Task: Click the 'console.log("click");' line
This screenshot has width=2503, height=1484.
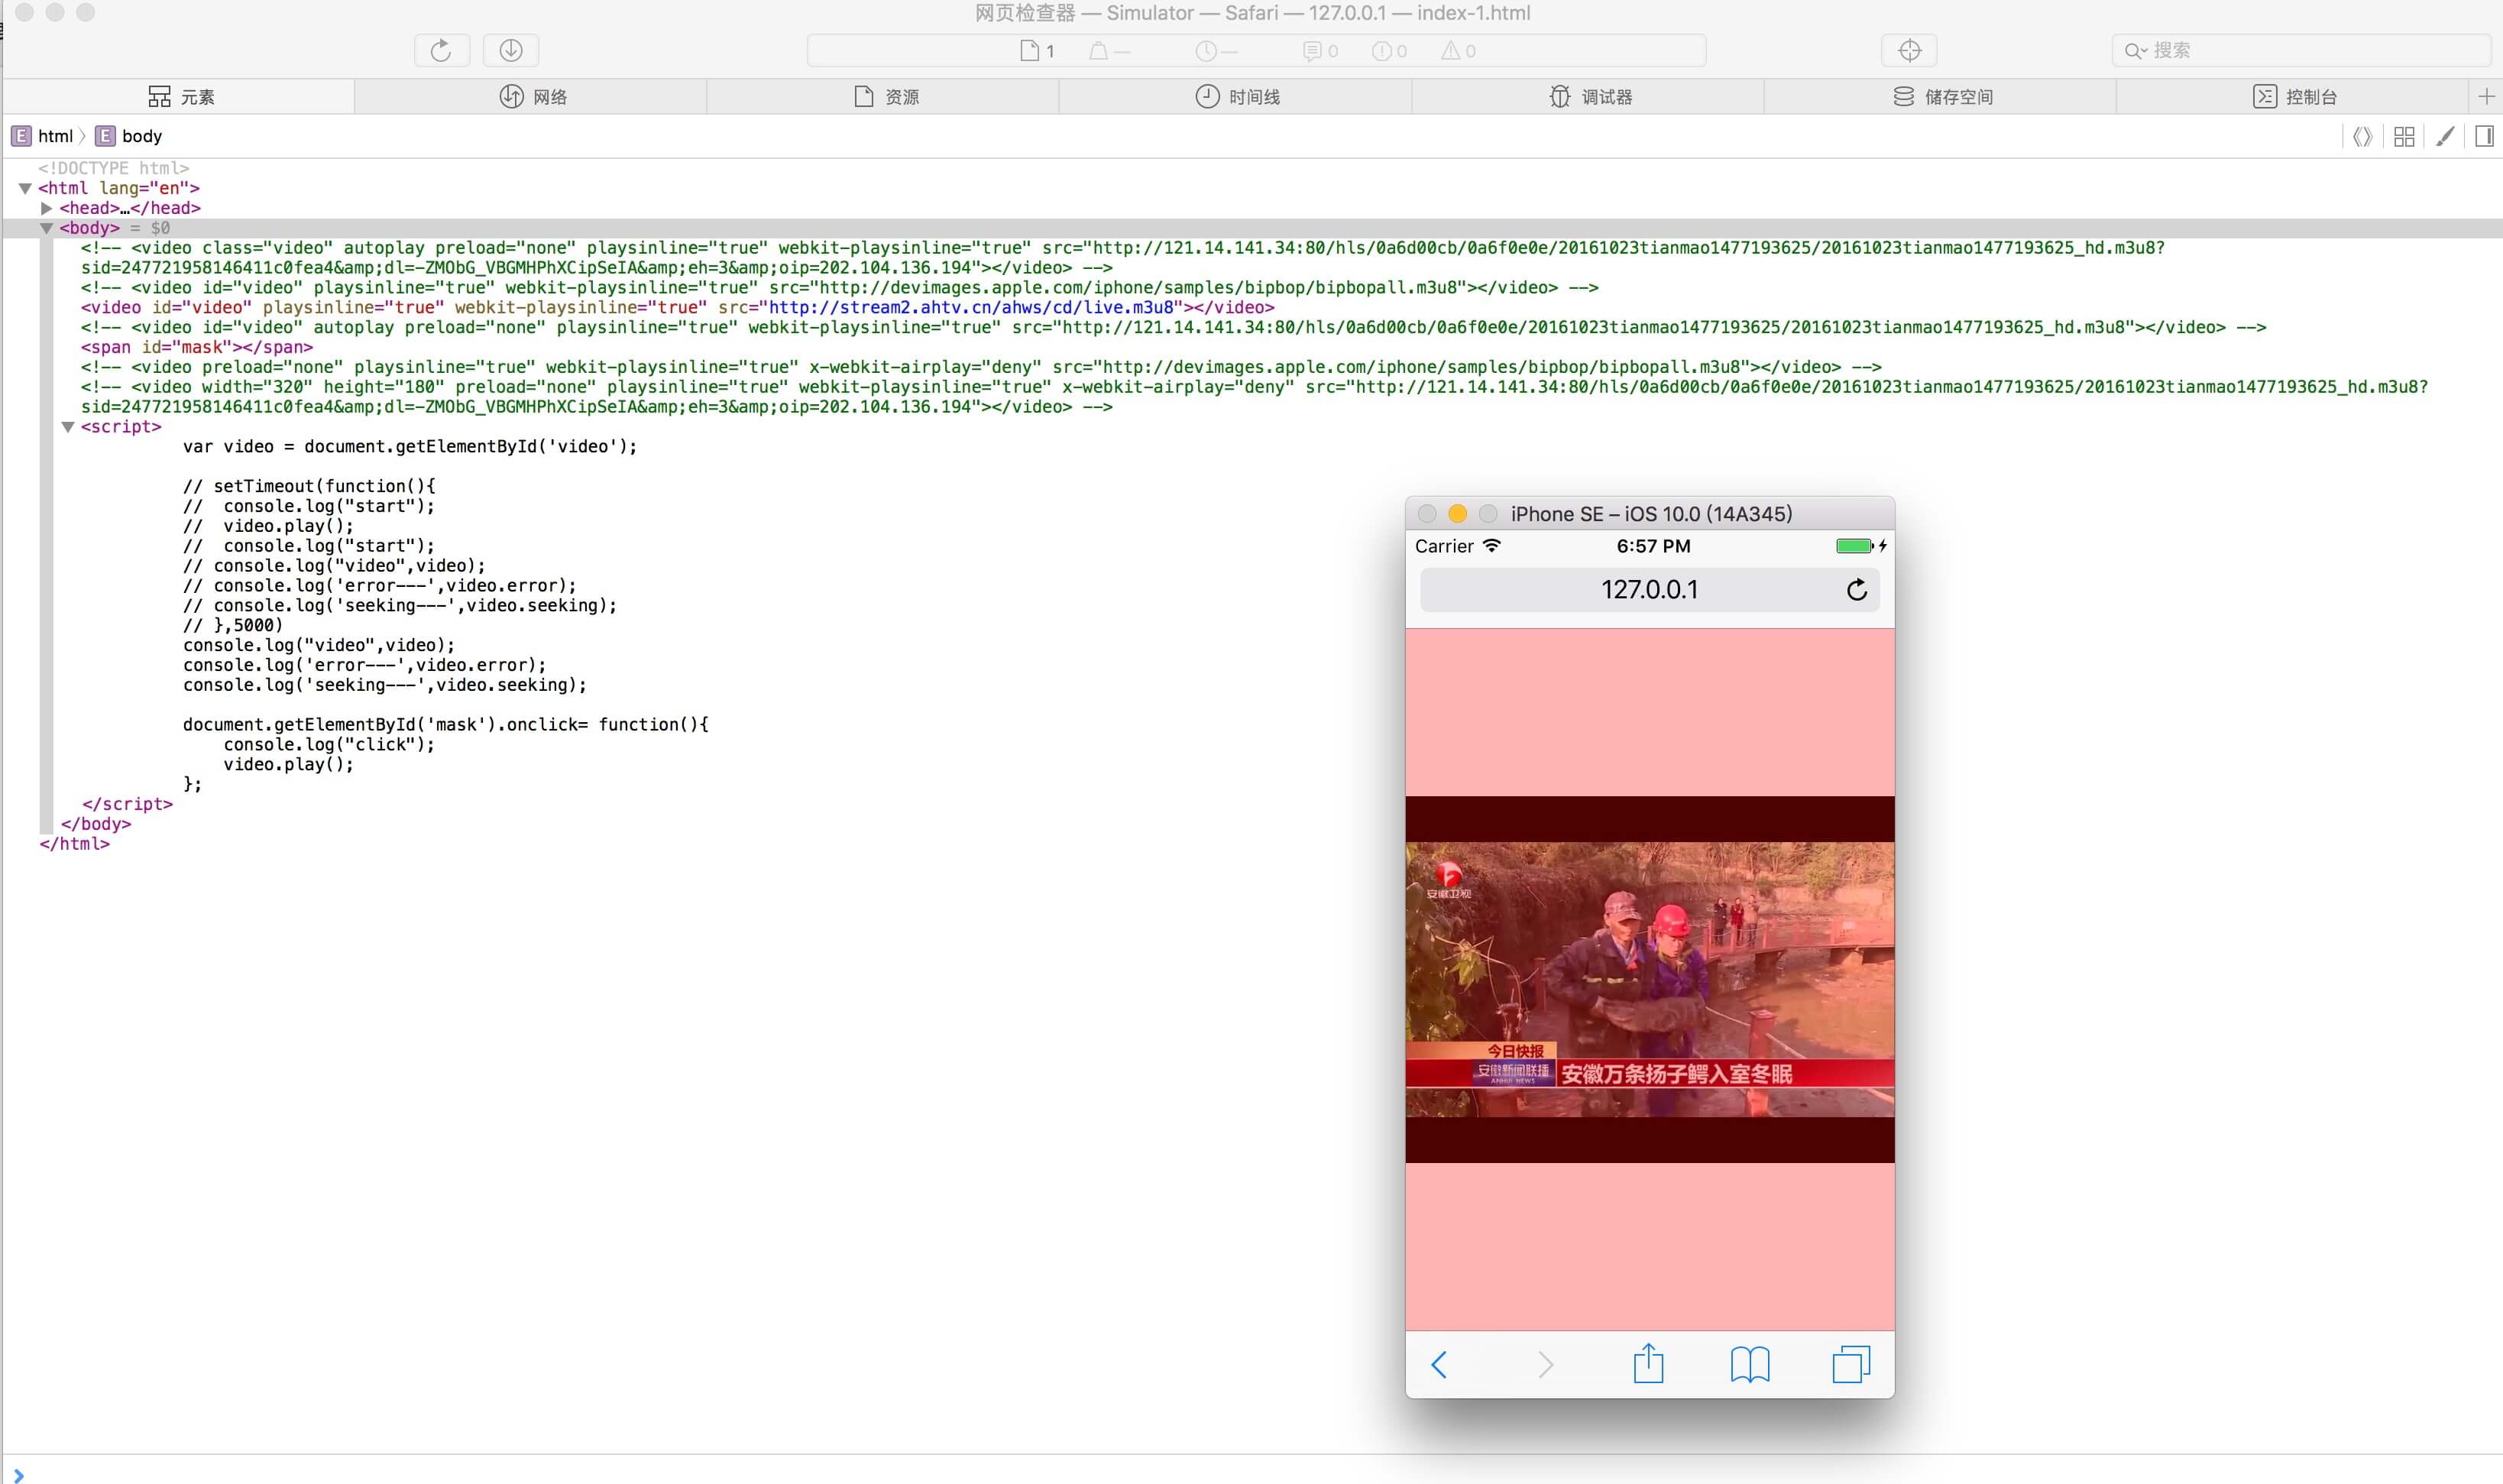Action: pyautogui.click(x=329, y=744)
